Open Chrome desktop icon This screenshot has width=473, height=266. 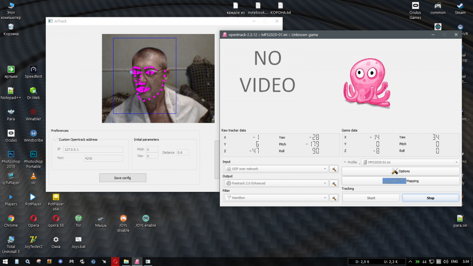pyautogui.click(x=11, y=221)
